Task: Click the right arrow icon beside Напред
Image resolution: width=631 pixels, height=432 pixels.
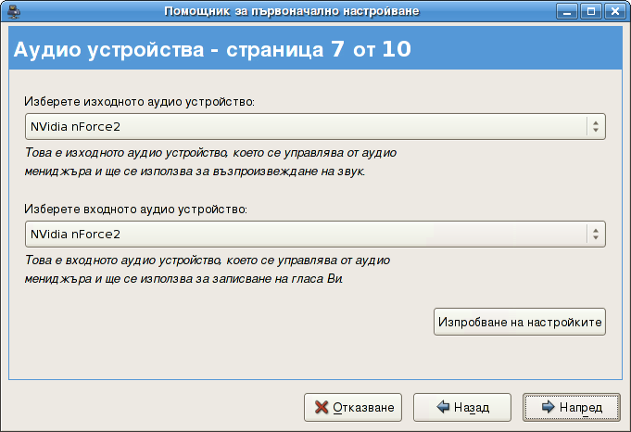Action: [548, 407]
